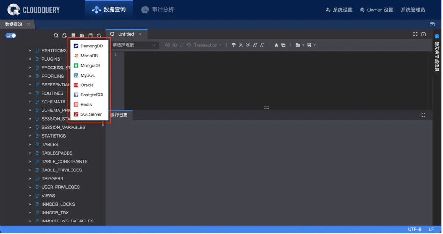This screenshot has width=443, height=234.
Task: Select the VIEWS tree item
Action: pos(48,196)
